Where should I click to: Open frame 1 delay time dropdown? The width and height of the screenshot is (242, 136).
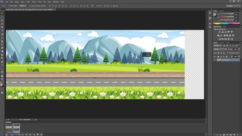[x=9, y=132]
